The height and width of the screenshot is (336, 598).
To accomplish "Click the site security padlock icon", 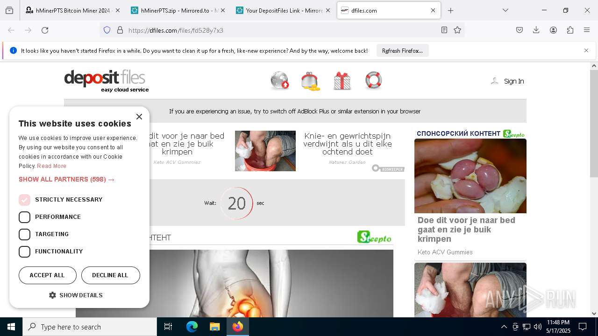I will point(120,30).
